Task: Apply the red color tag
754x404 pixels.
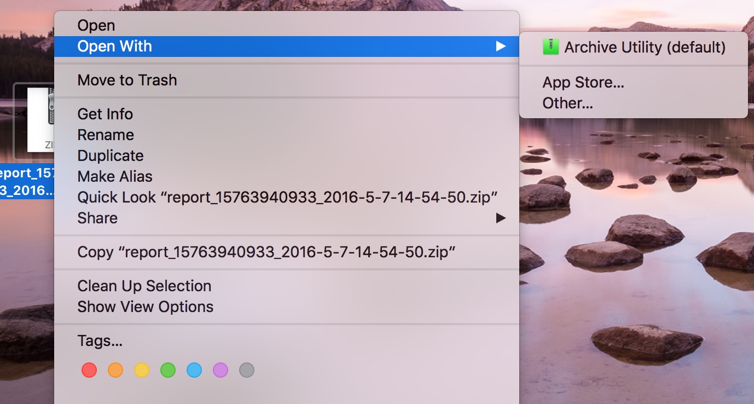Action: [89, 371]
